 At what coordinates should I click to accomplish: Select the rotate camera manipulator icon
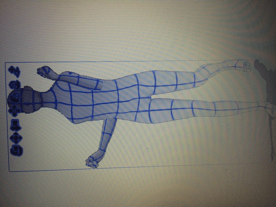click(x=17, y=150)
